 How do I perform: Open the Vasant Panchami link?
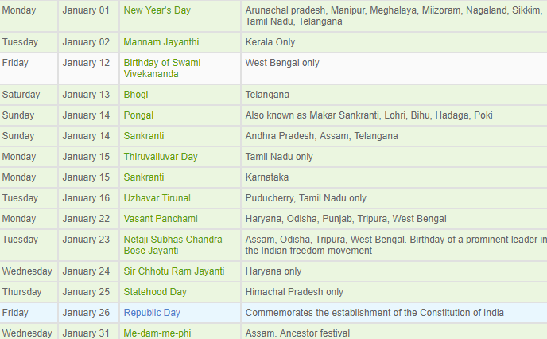pos(161,219)
